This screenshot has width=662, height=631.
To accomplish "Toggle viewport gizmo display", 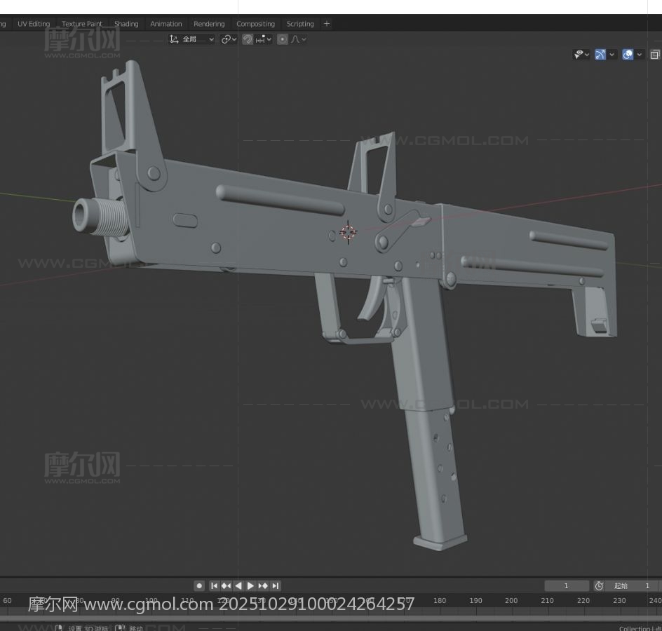I will pyautogui.click(x=600, y=54).
